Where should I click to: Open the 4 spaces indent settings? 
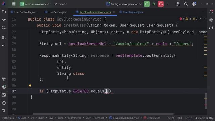[x=200, y=118]
